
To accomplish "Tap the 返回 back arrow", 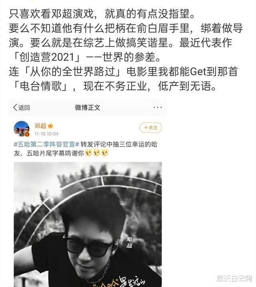I will coord(15,107).
